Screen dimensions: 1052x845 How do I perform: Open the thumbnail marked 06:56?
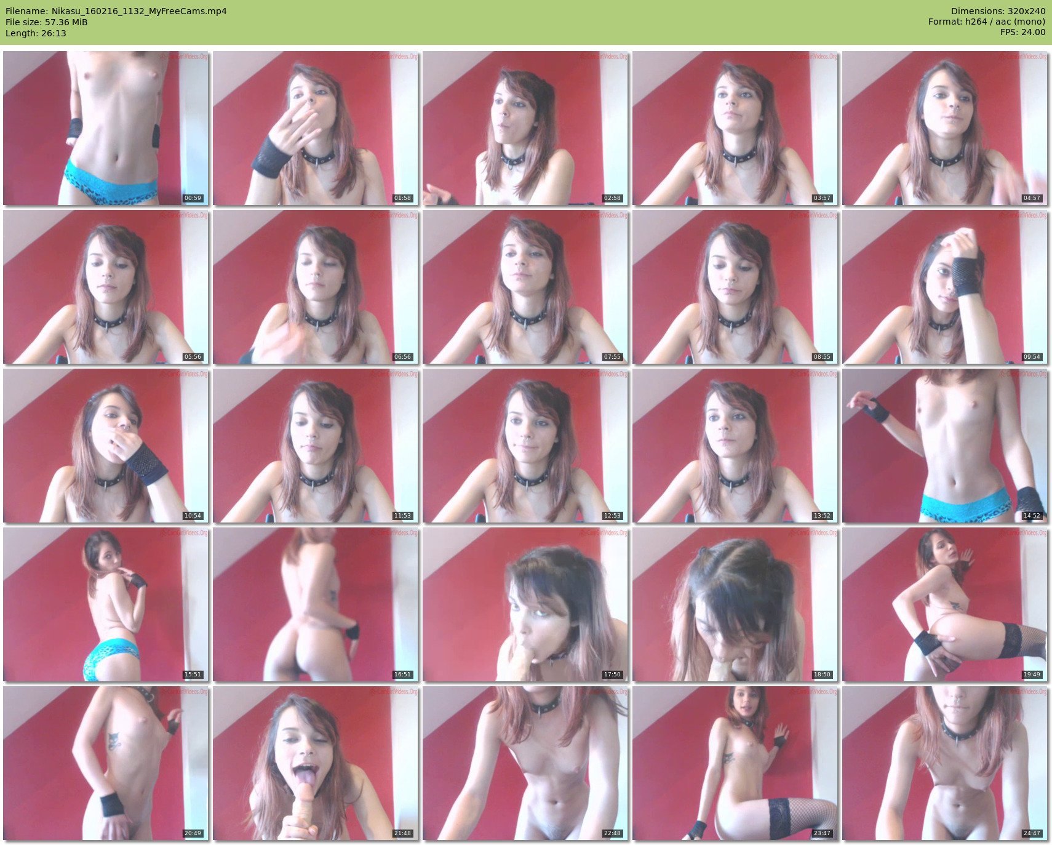click(x=316, y=287)
